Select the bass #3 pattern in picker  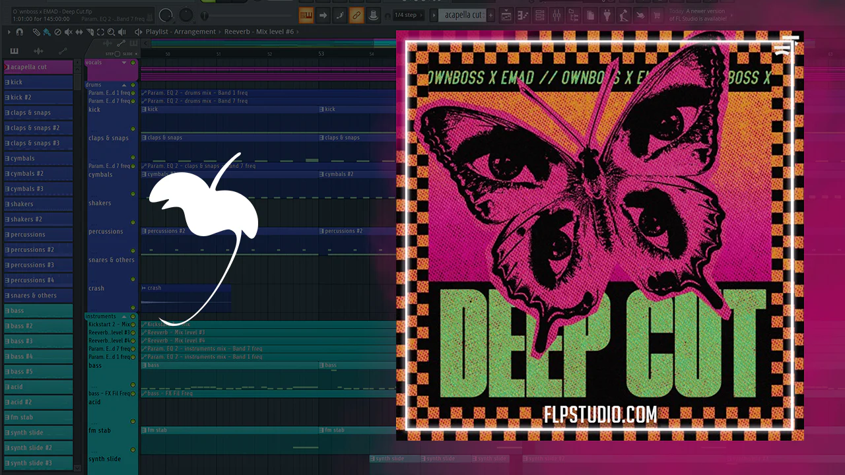pyautogui.click(x=38, y=341)
